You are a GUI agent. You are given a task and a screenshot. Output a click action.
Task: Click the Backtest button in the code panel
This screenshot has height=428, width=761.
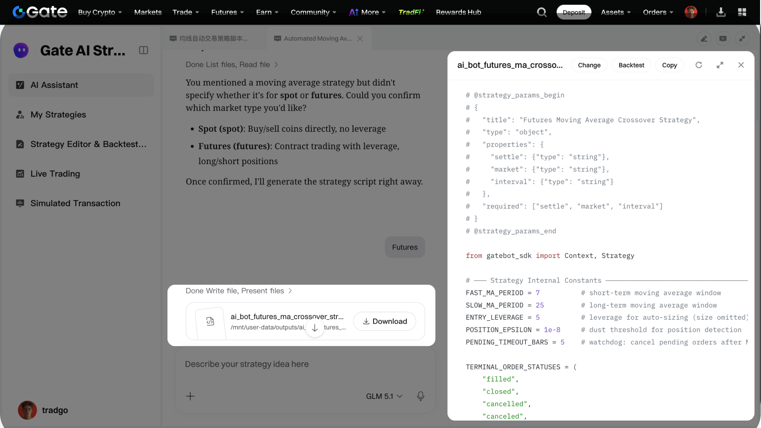[x=631, y=65]
